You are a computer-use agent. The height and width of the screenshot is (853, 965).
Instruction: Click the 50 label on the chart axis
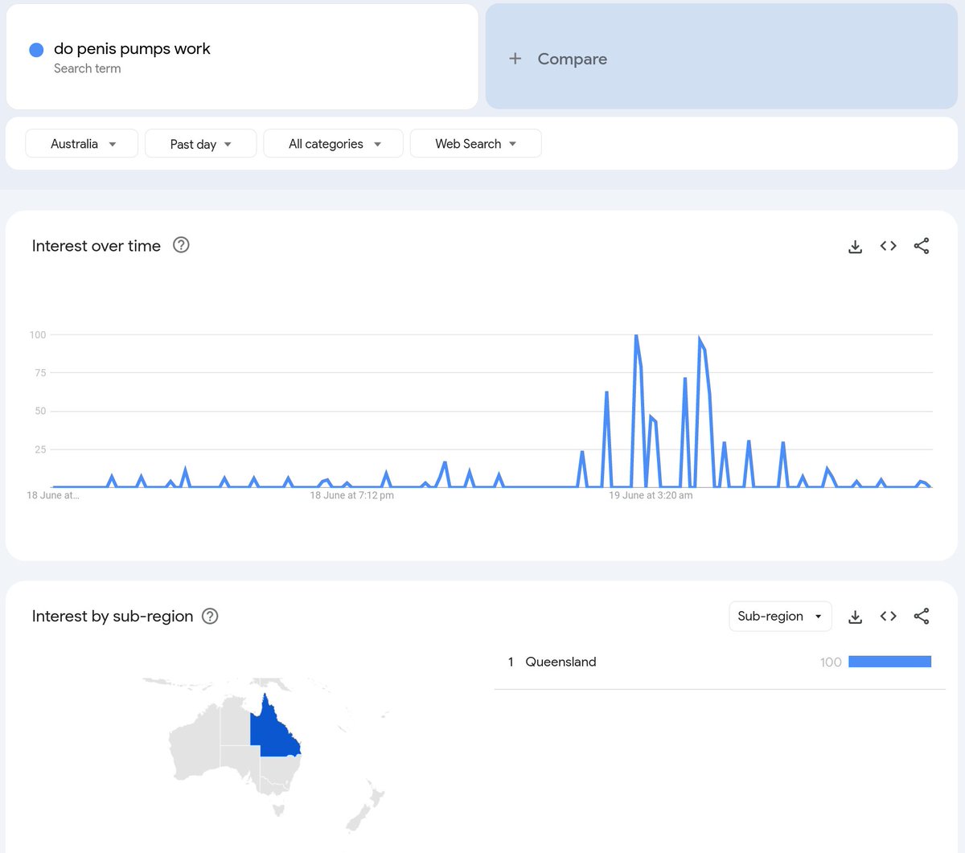(40, 411)
